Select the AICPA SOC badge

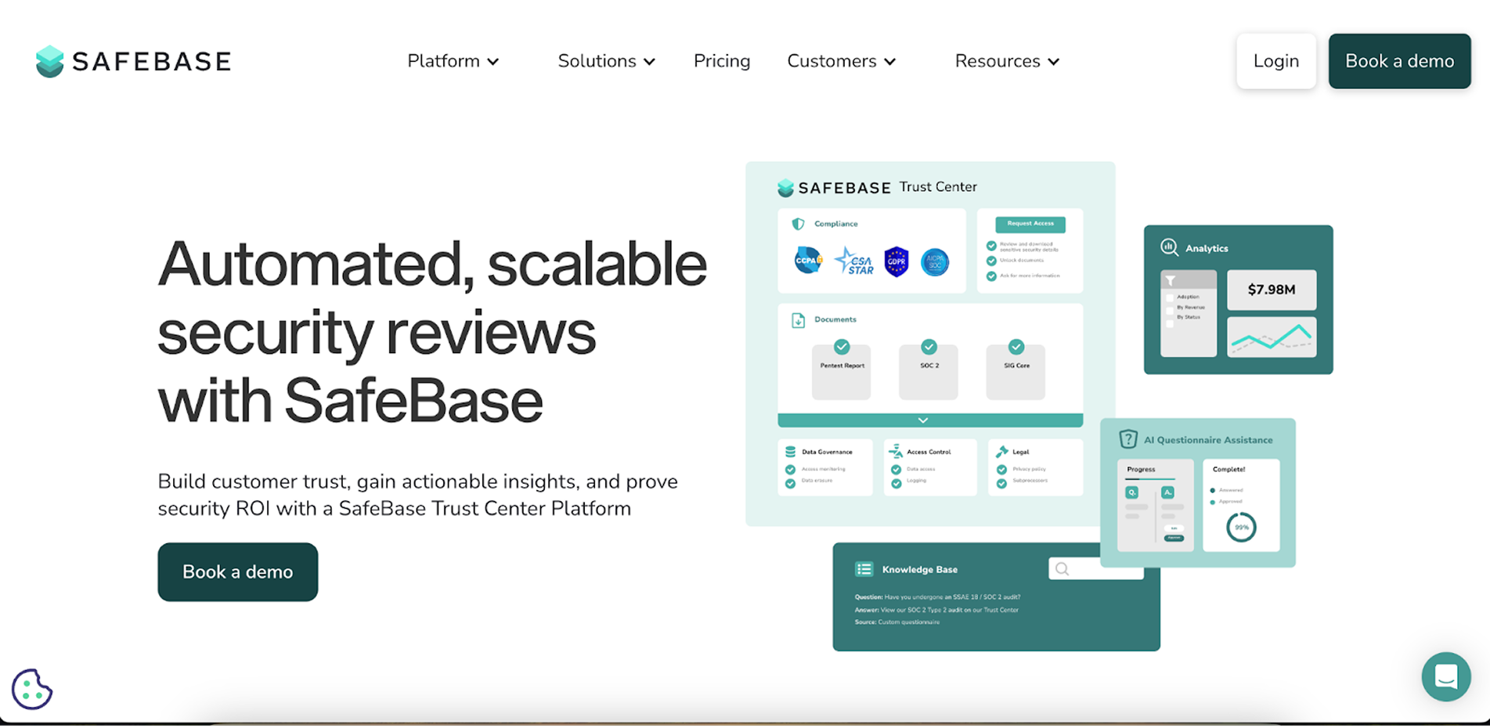click(x=935, y=261)
